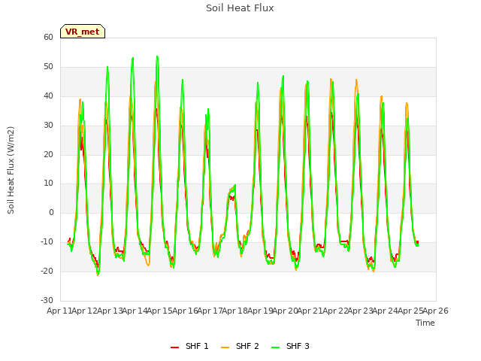This screenshot has width=481, height=361.
Task: Click the highest green peak near Apr 15
Action: 157,56
